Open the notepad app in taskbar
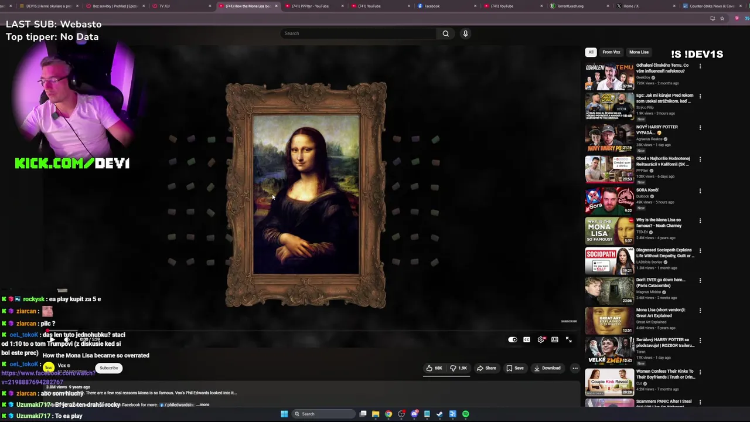The image size is (750, 422). coord(427,414)
